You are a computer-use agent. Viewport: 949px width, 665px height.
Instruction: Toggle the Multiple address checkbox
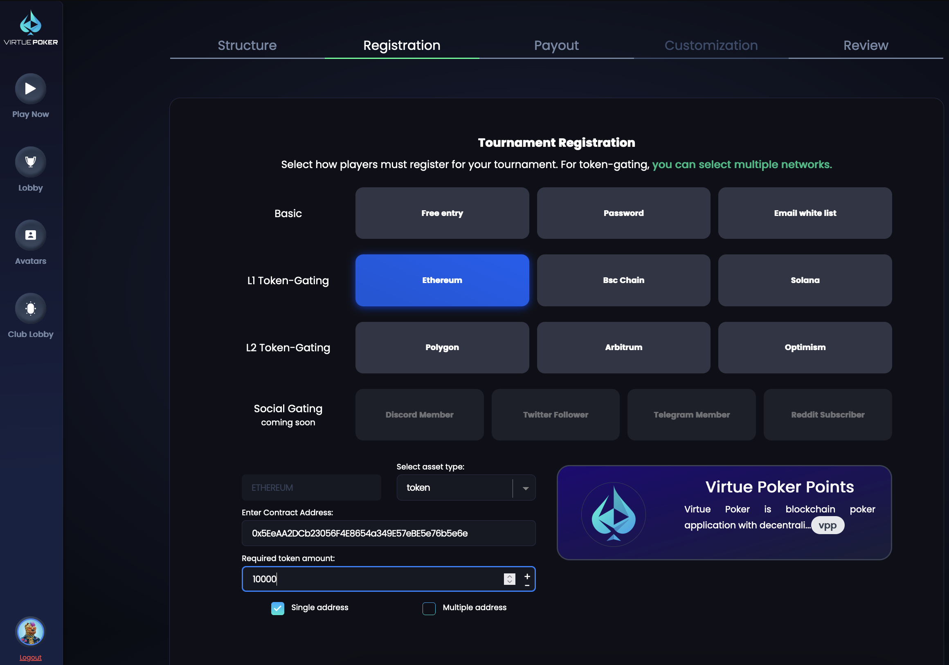pos(429,607)
